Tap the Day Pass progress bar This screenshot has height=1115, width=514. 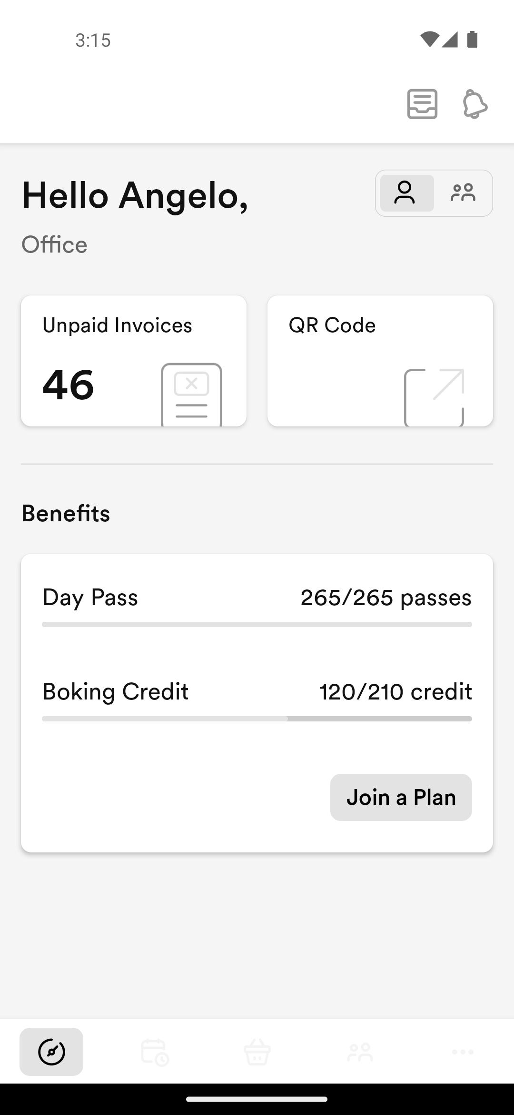(257, 624)
